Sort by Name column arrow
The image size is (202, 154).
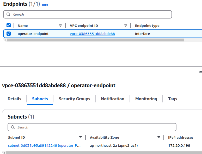click(60, 26)
